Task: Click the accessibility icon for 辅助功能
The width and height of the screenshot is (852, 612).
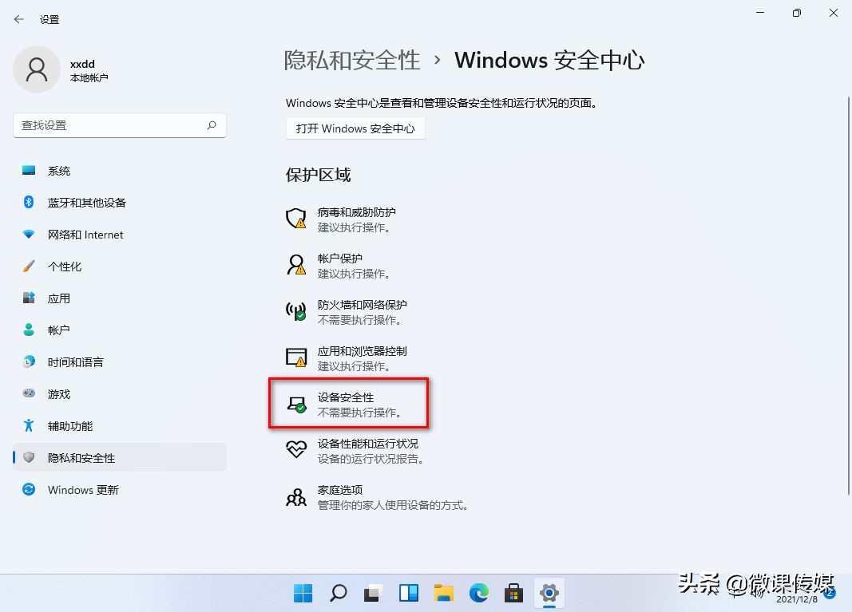Action: click(29, 425)
